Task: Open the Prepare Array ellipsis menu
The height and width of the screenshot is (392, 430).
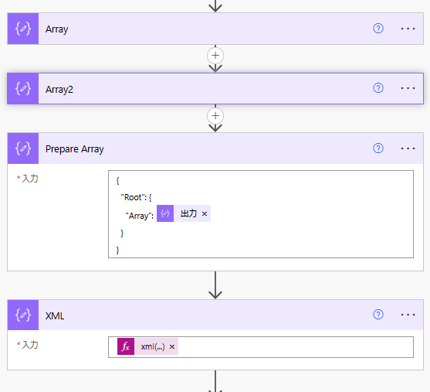Action: (408, 148)
